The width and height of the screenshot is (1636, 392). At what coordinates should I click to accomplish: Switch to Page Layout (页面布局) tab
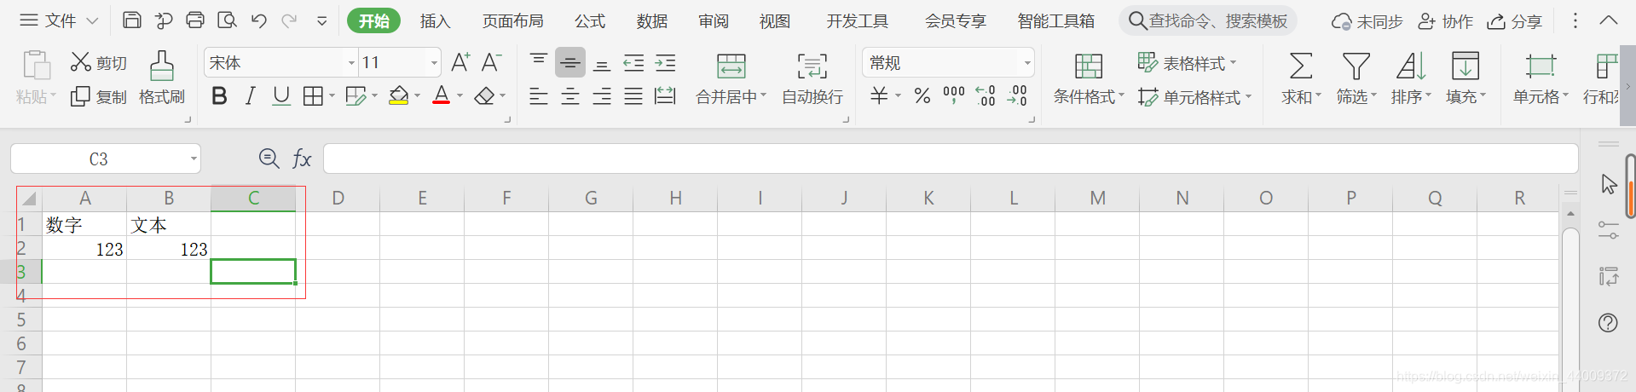tap(512, 21)
